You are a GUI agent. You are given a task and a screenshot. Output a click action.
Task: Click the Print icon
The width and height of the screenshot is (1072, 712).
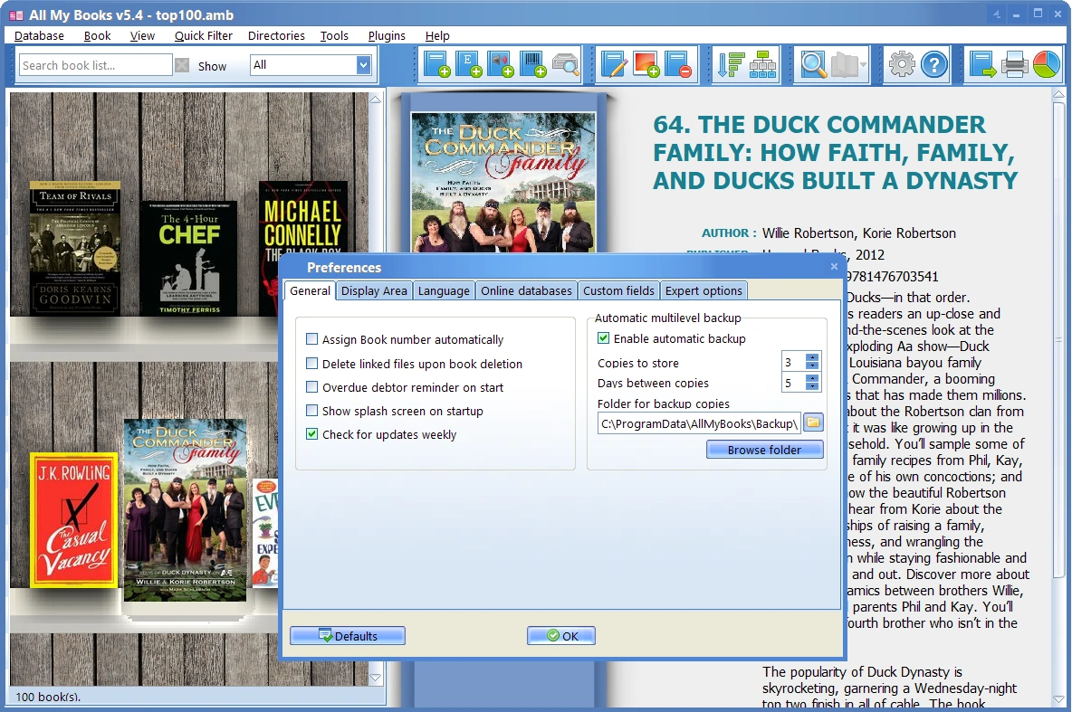[1015, 64]
